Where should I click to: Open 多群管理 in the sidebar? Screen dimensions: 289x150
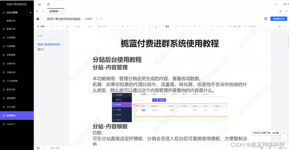[x=17, y=55]
